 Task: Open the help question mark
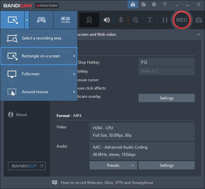[x=165, y=4]
